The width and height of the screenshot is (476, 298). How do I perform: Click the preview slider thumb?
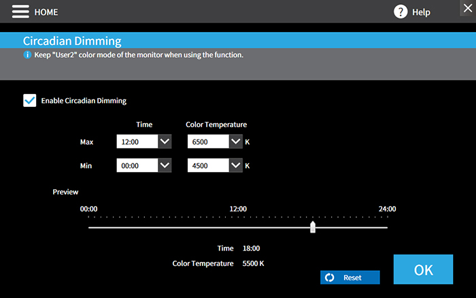(x=313, y=227)
